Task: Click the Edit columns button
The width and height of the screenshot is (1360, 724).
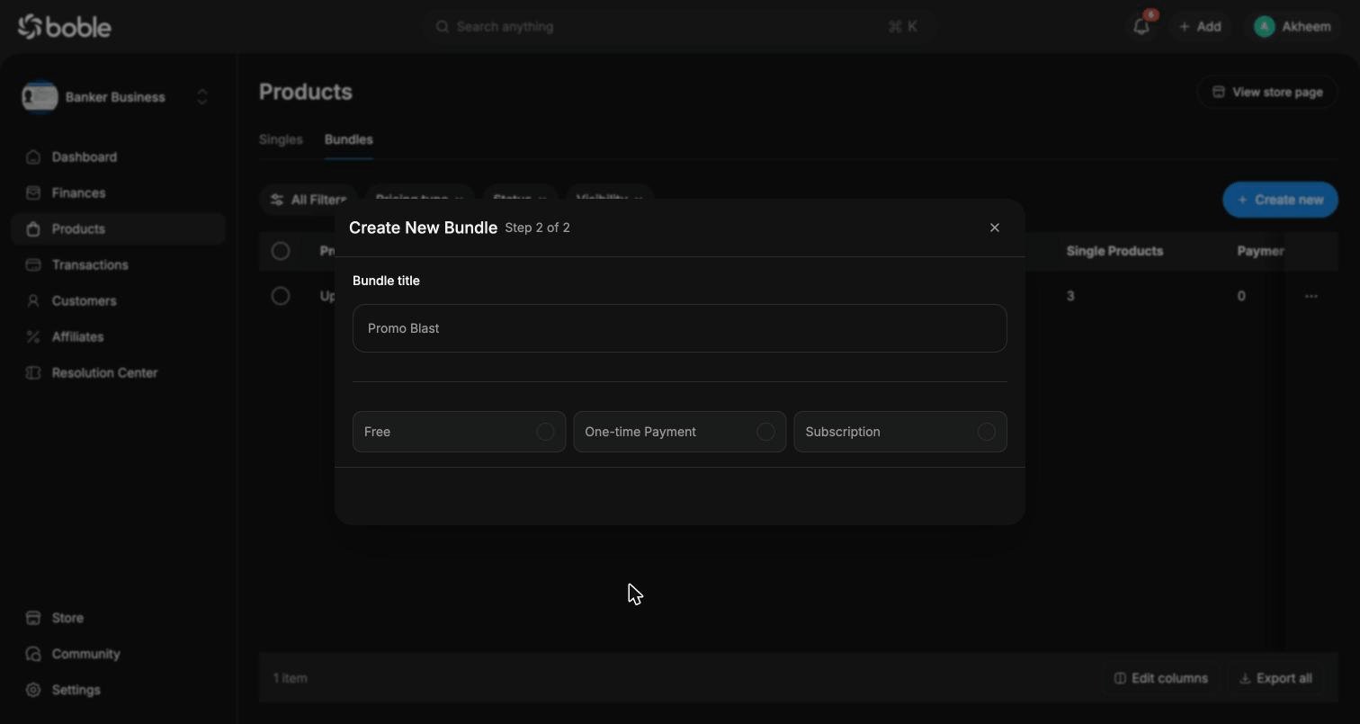Action: pos(1161,678)
